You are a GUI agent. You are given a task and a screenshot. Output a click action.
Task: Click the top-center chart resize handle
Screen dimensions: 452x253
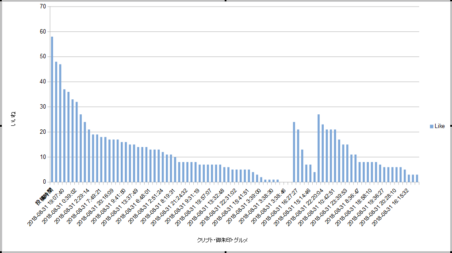click(x=226, y=1)
